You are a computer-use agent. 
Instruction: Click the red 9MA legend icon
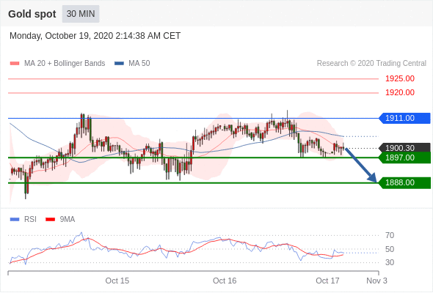(x=50, y=220)
